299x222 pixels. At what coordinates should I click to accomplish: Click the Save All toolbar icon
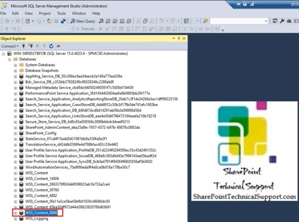63,21
